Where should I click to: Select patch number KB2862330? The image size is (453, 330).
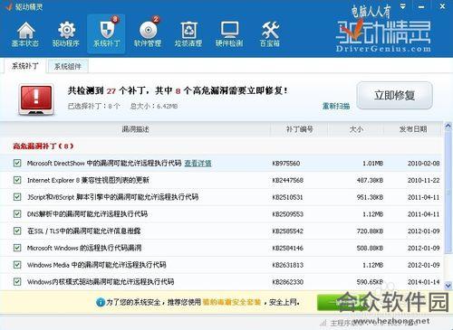coord(288,282)
